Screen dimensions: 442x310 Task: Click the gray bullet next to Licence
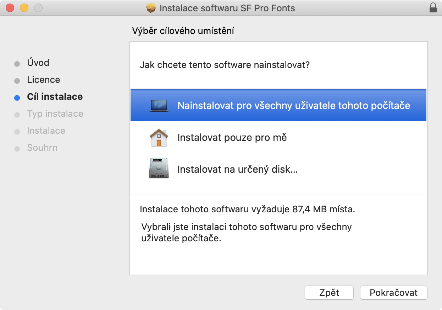[x=17, y=81]
